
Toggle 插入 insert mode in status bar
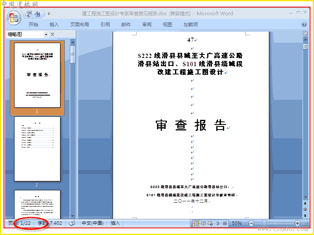115,223
